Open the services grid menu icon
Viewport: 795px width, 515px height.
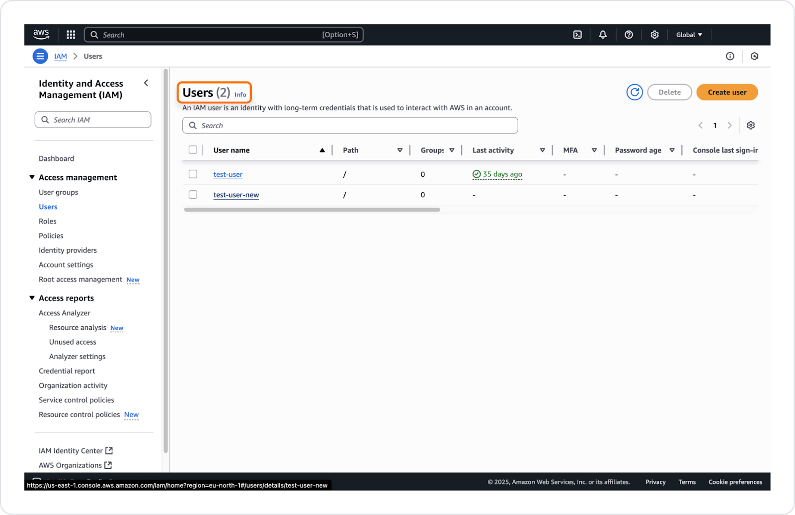[x=71, y=35]
